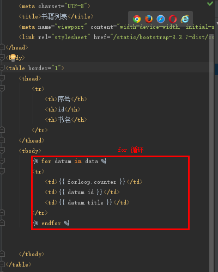Place cursor in forloop.counter expression
Screen dimensions: 218x272
click(x=92, y=182)
